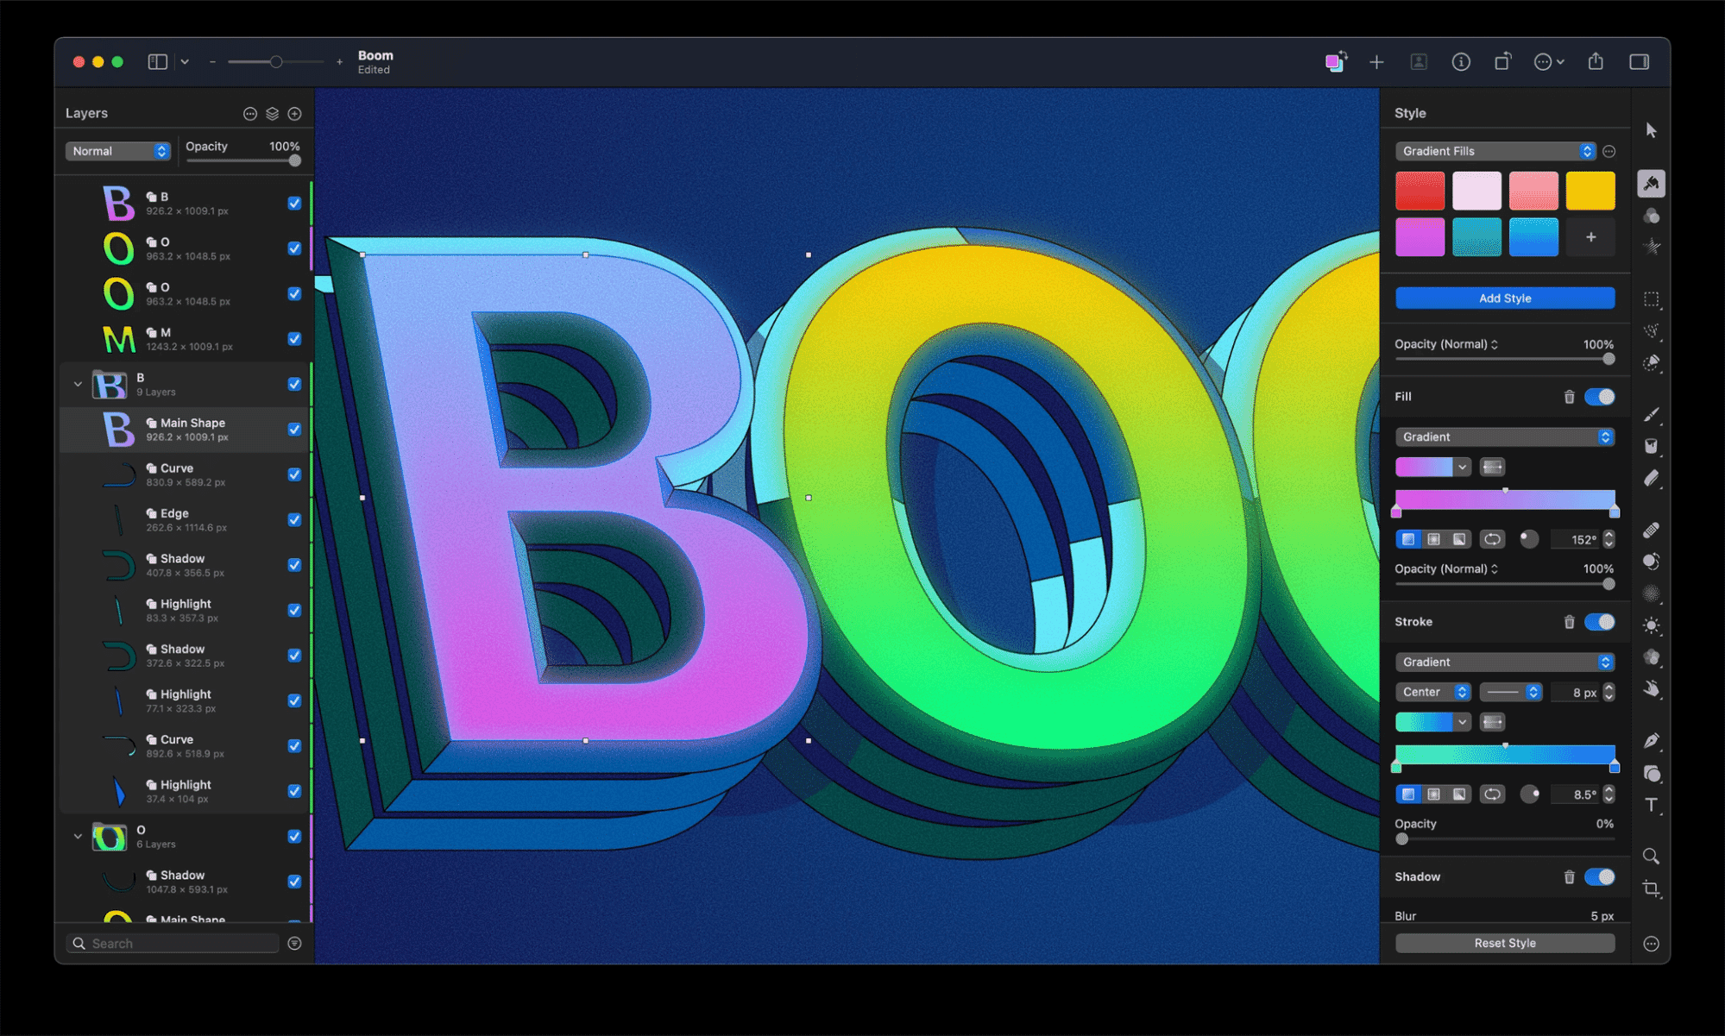
Task: Select the Zoom magnifier tool
Action: 1651,856
